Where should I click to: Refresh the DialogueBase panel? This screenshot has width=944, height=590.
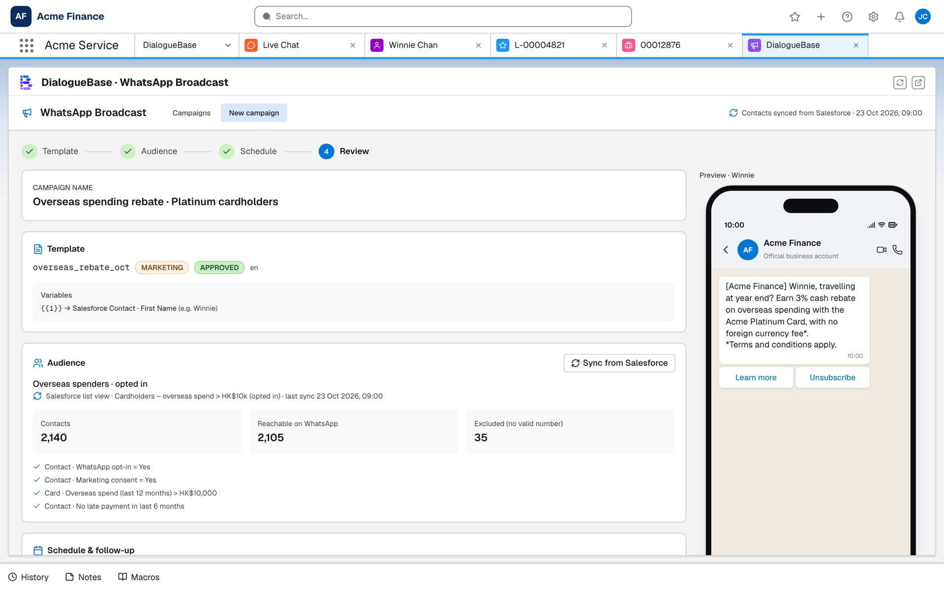tap(900, 83)
